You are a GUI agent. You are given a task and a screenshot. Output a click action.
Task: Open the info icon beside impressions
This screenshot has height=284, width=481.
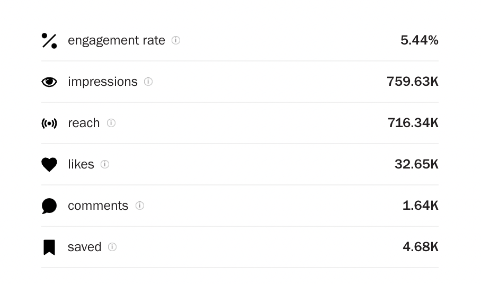coord(148,82)
